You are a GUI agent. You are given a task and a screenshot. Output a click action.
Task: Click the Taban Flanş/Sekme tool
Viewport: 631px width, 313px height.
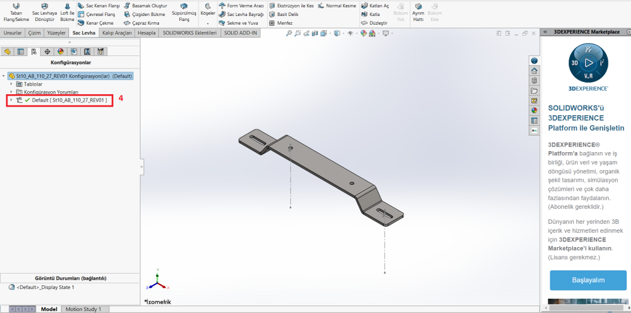click(x=15, y=12)
